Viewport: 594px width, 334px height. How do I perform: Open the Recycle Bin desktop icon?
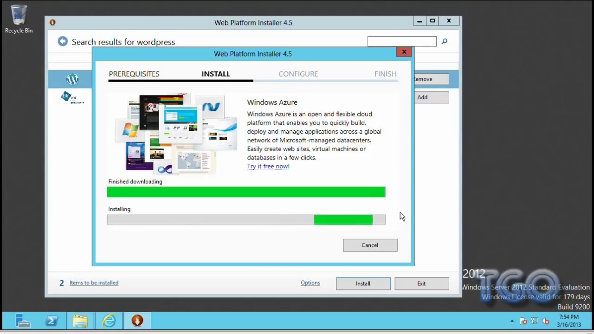click(x=19, y=19)
